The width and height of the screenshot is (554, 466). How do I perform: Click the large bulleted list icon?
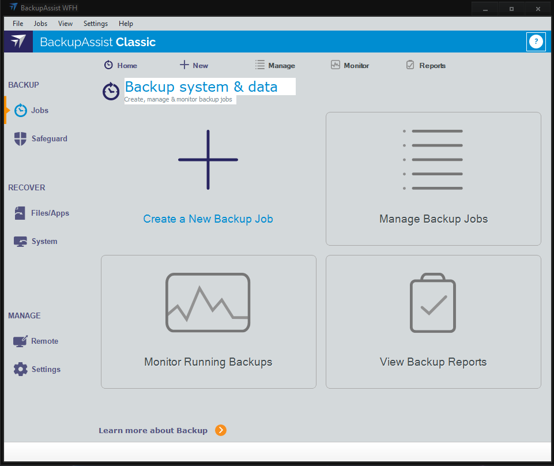pos(433,160)
